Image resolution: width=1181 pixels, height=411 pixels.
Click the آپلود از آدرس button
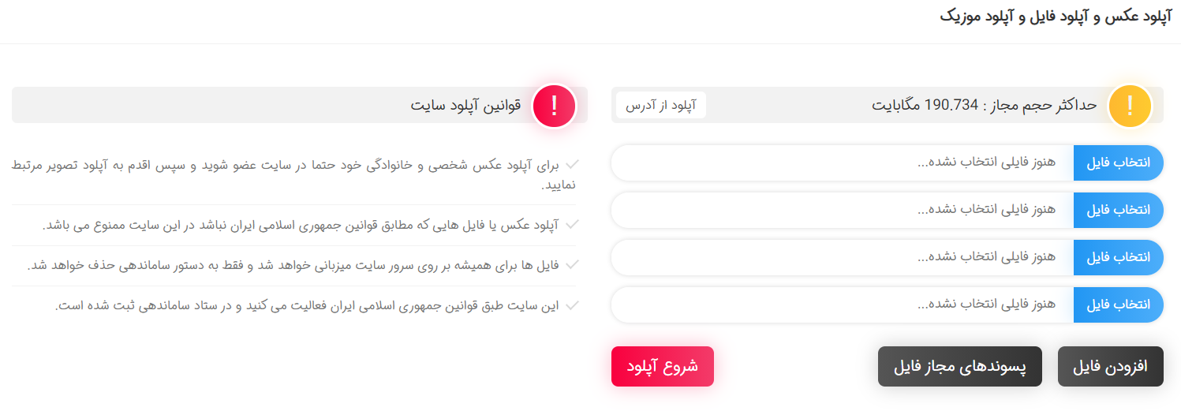661,105
